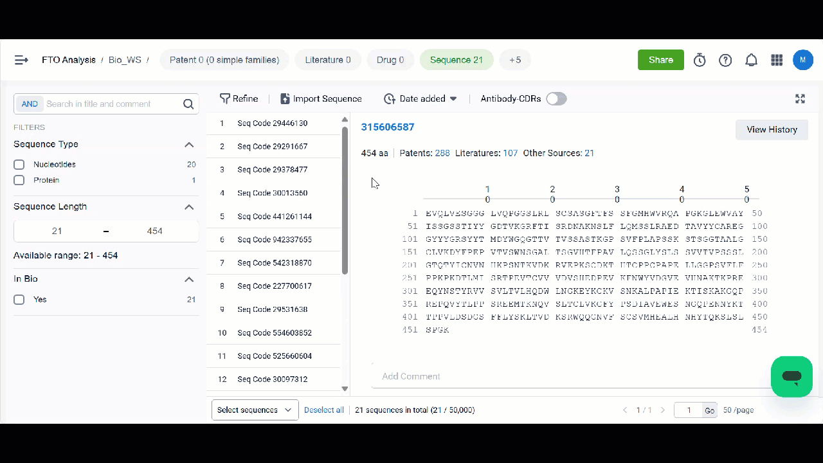Image resolution: width=823 pixels, height=463 pixels.
Task: Open the chat support bubble
Action: [x=791, y=376]
